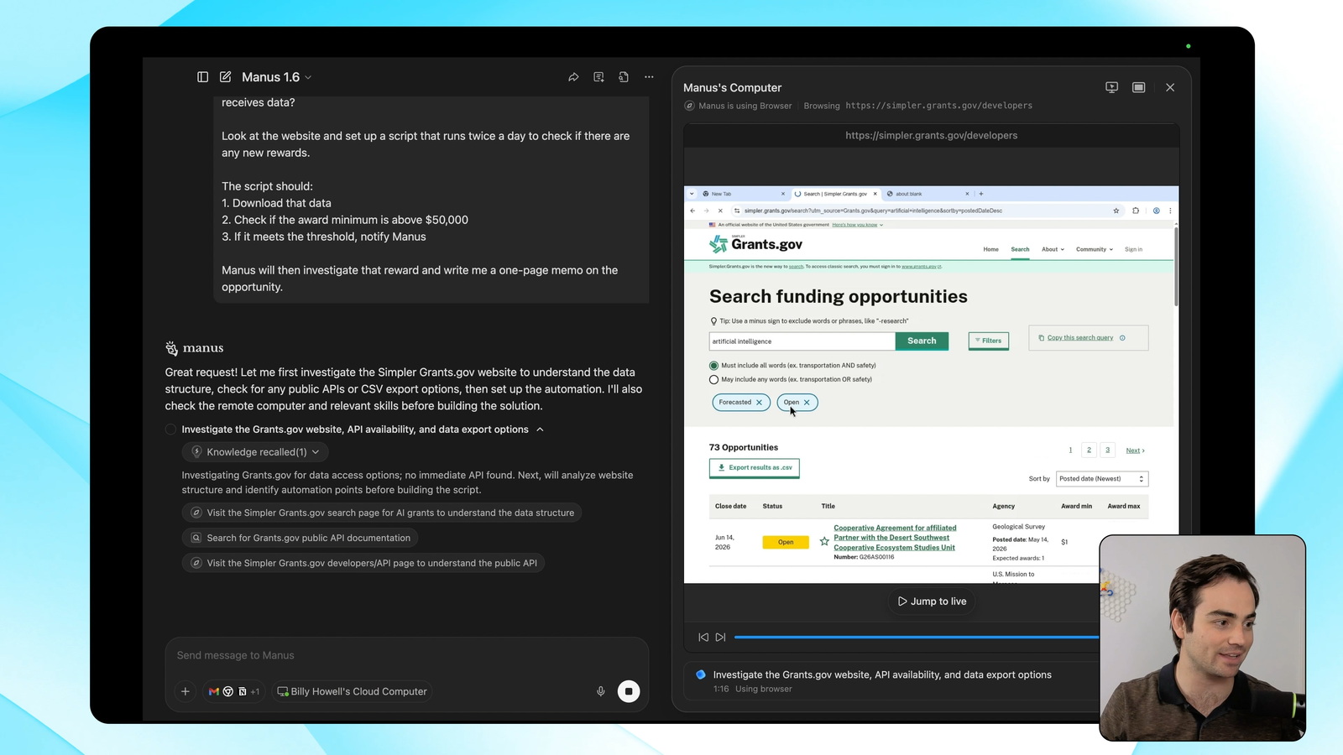
Task: Open Cooperative Agreement for affiliated Partner link
Action: [x=895, y=538]
